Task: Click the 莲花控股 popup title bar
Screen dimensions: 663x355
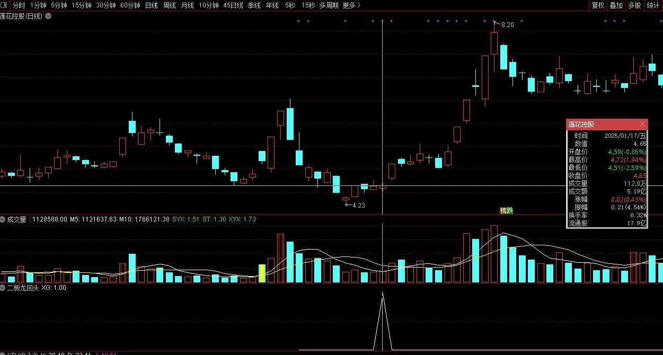Action: click(607, 125)
